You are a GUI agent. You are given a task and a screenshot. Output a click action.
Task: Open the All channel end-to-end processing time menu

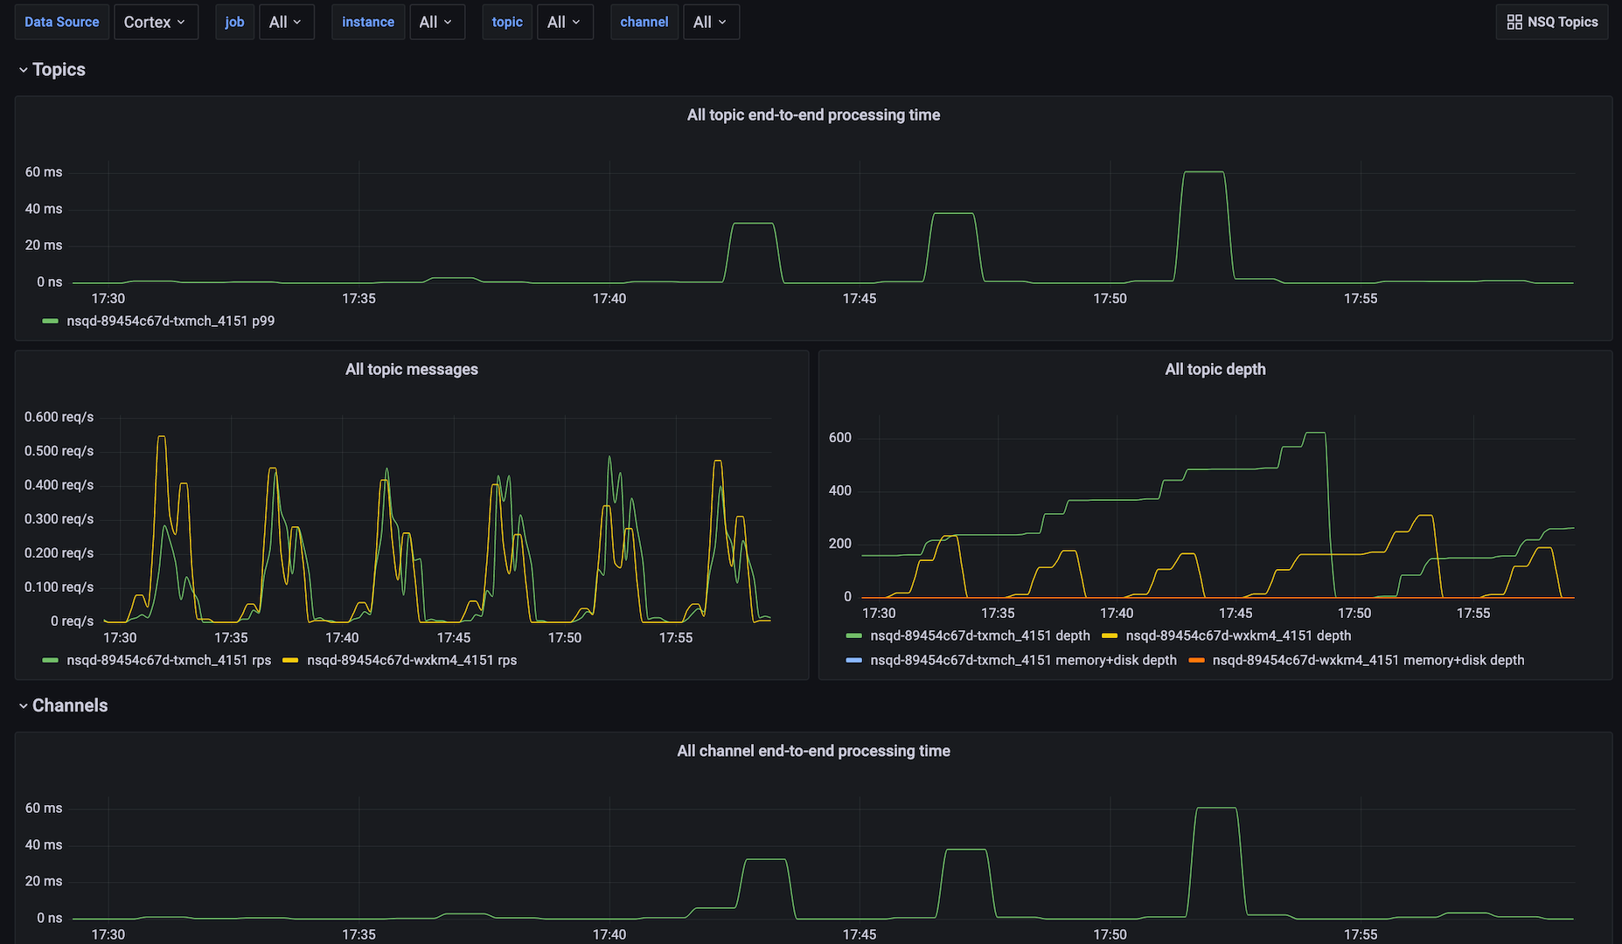click(x=812, y=750)
